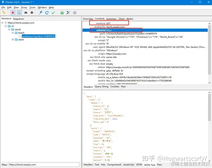Select the user-agent header row
The image size is (212, 168).
145,47
